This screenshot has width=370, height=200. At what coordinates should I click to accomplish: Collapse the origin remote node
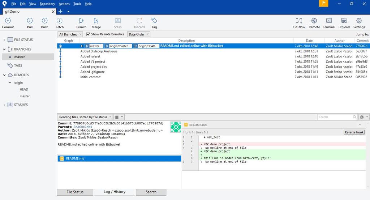pos(10,82)
